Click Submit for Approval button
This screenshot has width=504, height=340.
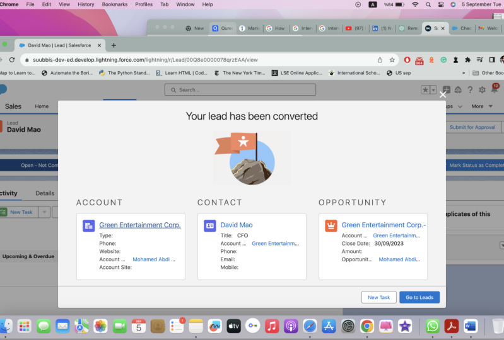tap(472, 127)
